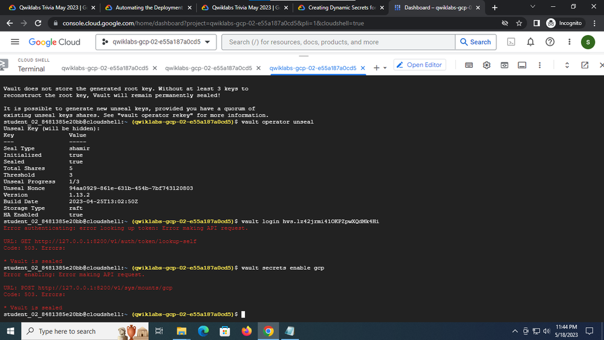Toggle Cloud Shell session layout icon

pos(522,65)
